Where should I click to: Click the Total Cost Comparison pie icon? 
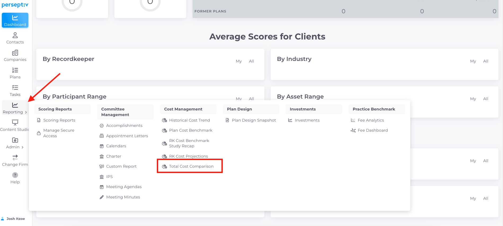coord(164,166)
